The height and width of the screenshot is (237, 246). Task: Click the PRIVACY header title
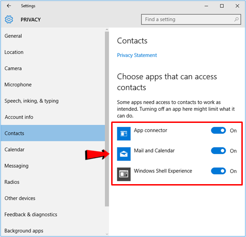pyautogui.click(x=31, y=19)
